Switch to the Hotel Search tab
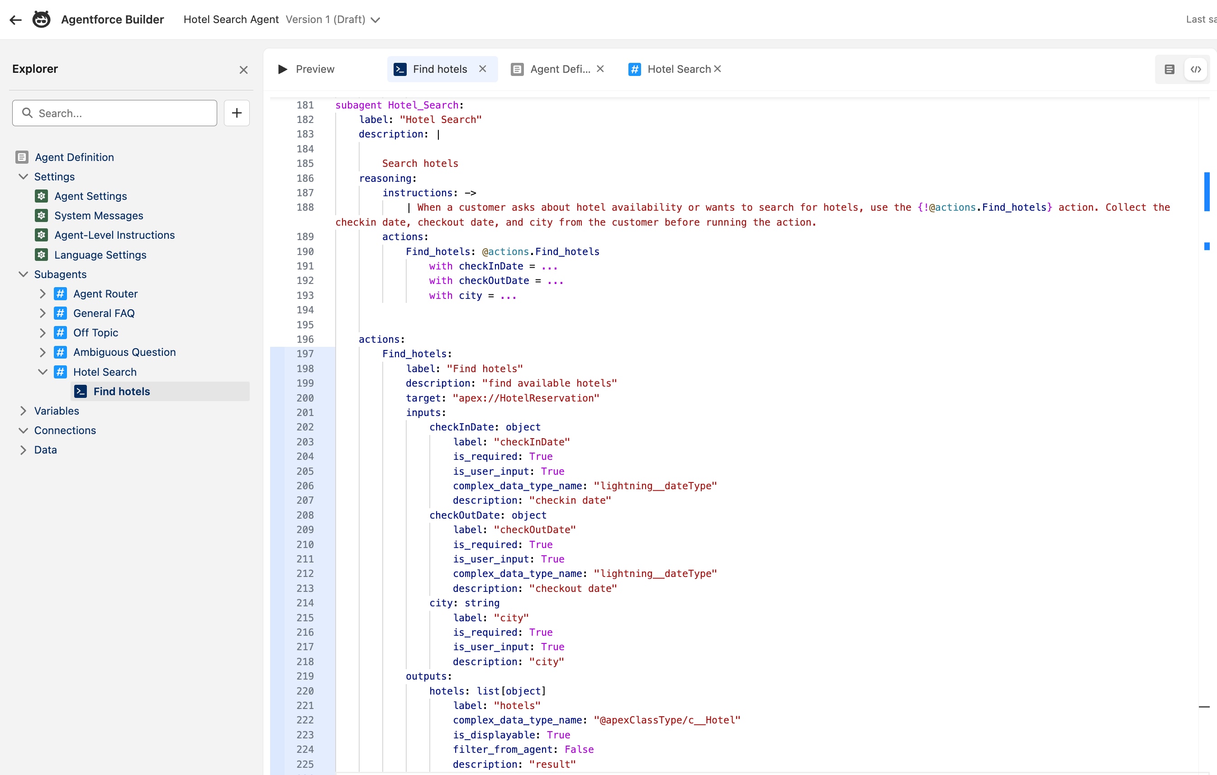The height and width of the screenshot is (775, 1217). 679,69
